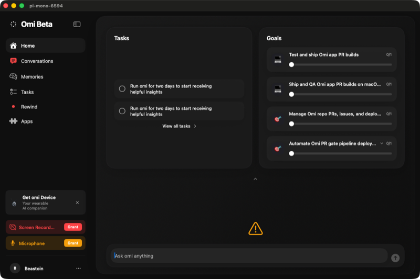Image resolution: width=420 pixels, height=279 pixels.
Task: Click the orange warning triangle icon
Action: [x=256, y=229]
